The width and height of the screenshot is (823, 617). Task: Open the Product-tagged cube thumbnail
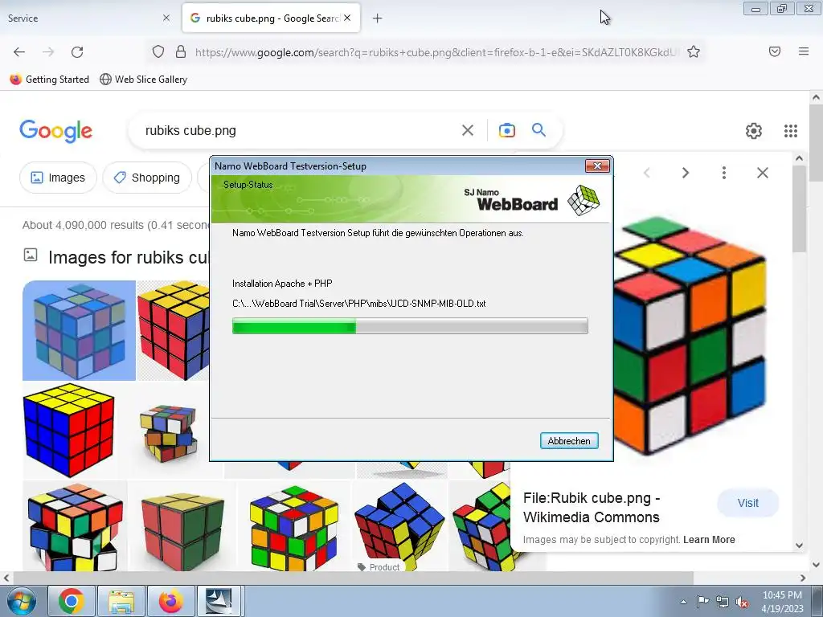click(400, 527)
